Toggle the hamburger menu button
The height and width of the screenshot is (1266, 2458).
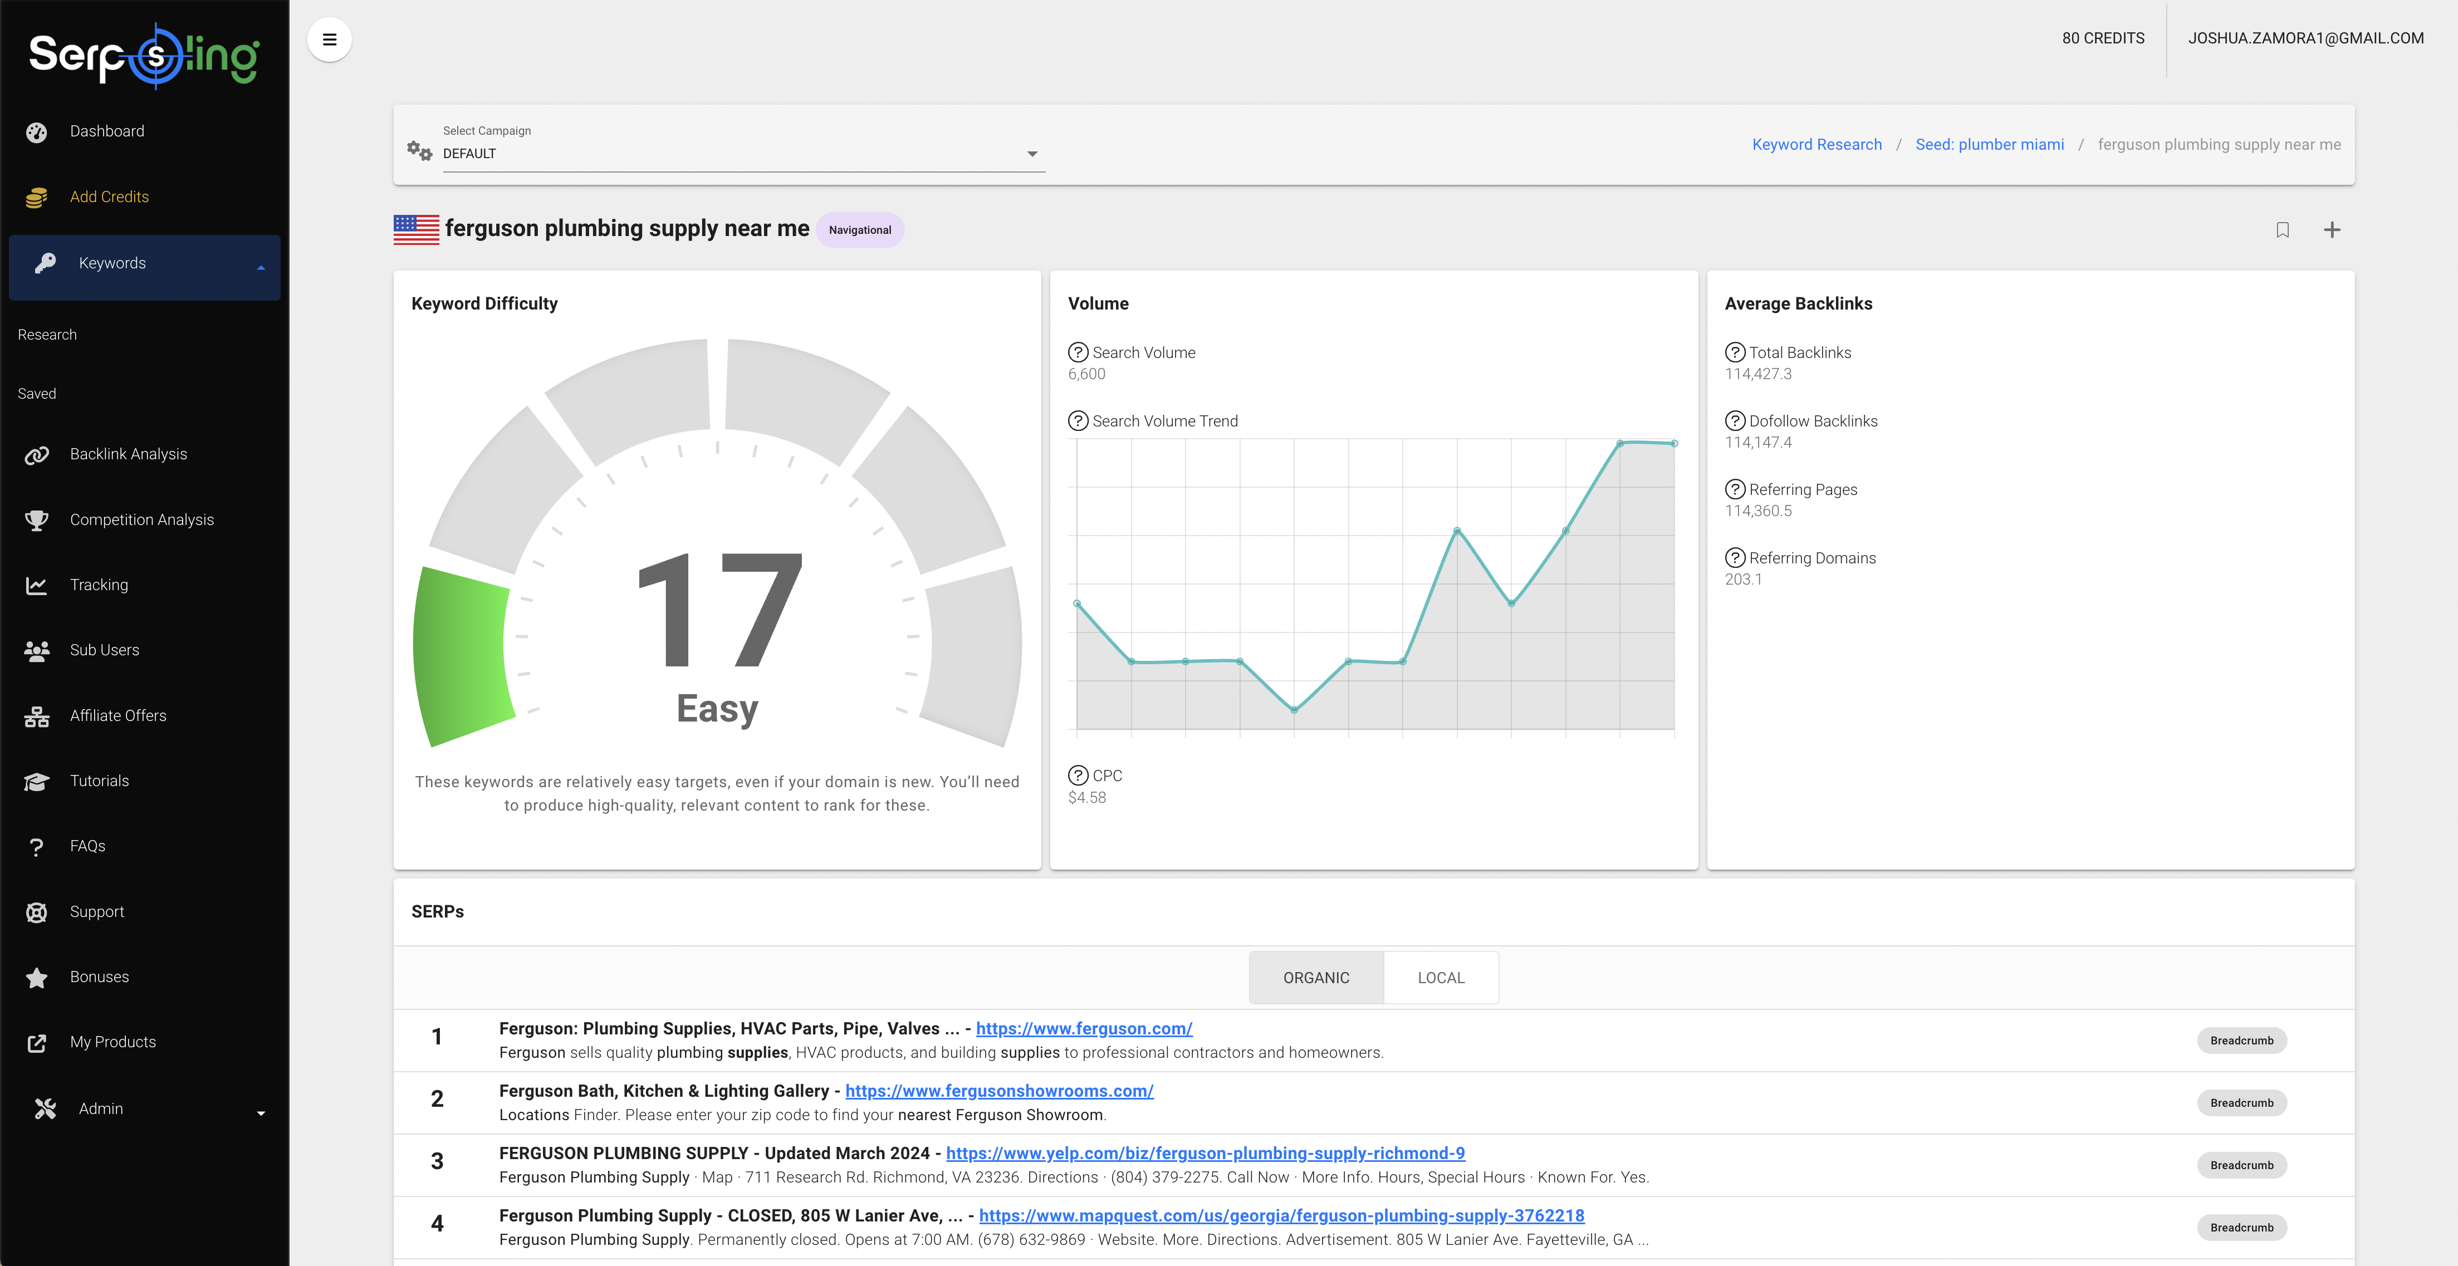(329, 39)
